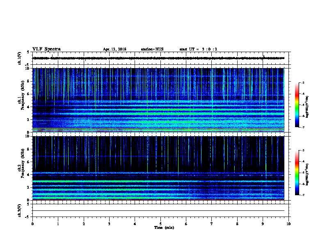This screenshot has width=325, height=251.
Task: Click the "10" tick on ch.2 frequency axis
Action: pos(28,136)
